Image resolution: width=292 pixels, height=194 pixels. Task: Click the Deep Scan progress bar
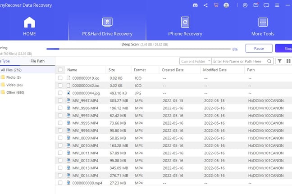(138, 49)
